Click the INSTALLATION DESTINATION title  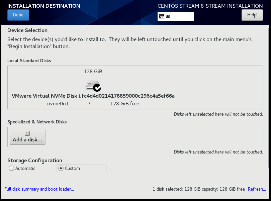pyautogui.click(x=44, y=6)
